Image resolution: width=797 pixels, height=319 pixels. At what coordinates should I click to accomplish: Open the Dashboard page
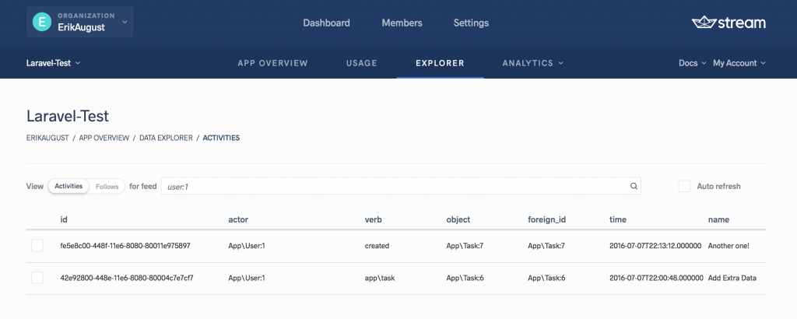click(326, 23)
